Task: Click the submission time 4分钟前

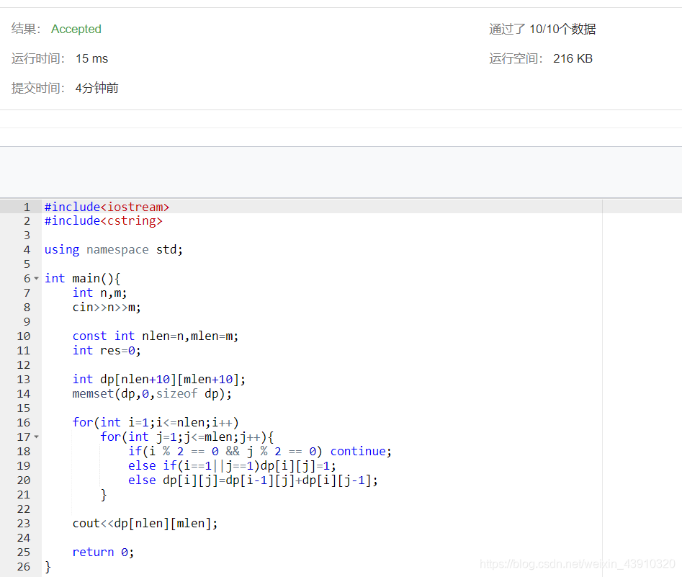Action: click(x=97, y=88)
